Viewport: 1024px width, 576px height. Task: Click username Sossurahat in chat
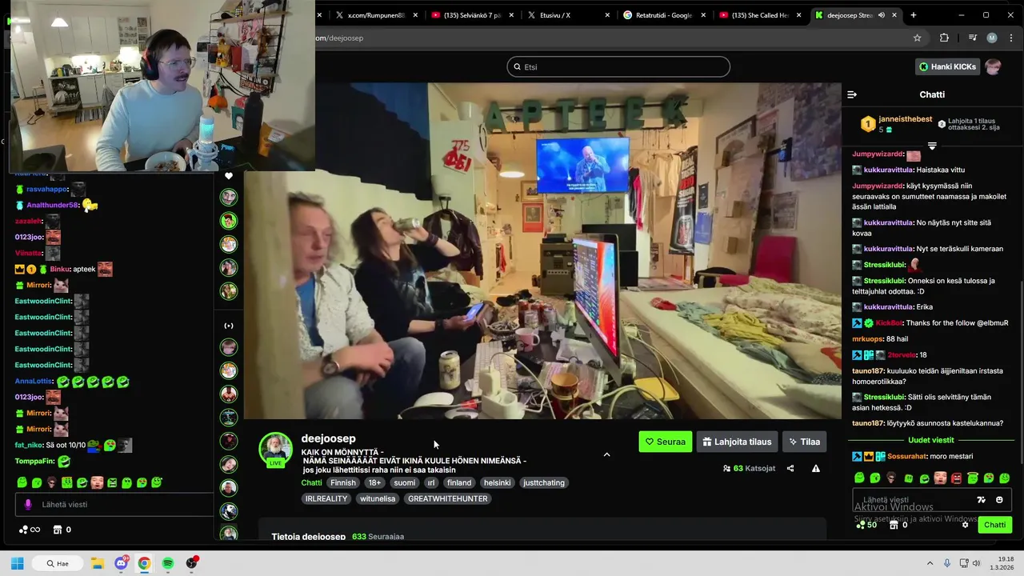(906, 456)
